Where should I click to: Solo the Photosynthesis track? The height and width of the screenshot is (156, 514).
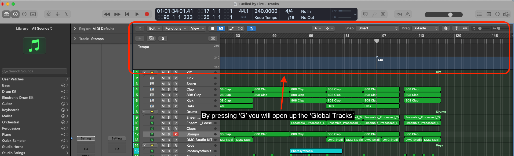pos(169,151)
